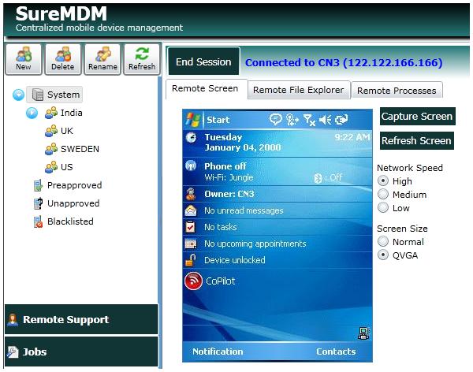Image resolution: width=473 pixels, height=372 pixels.
Task: Select Low network speed
Action: pos(383,207)
